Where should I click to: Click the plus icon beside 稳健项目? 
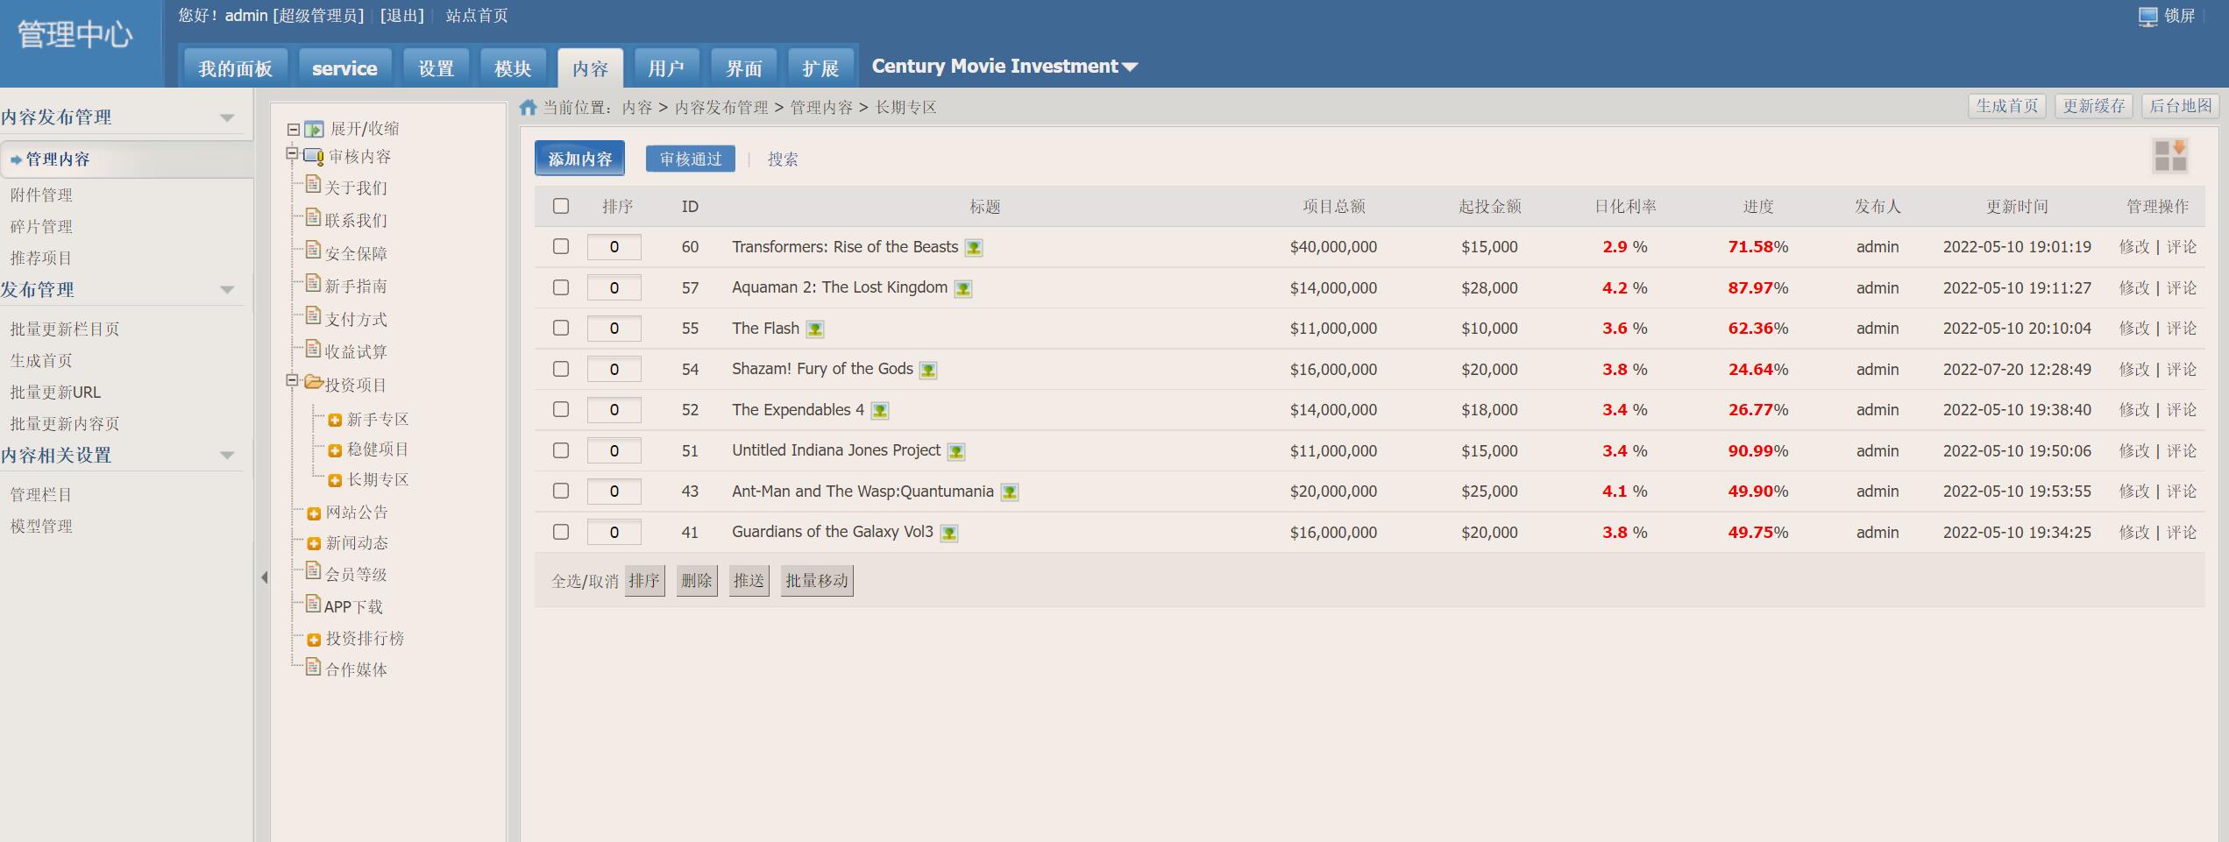click(335, 450)
